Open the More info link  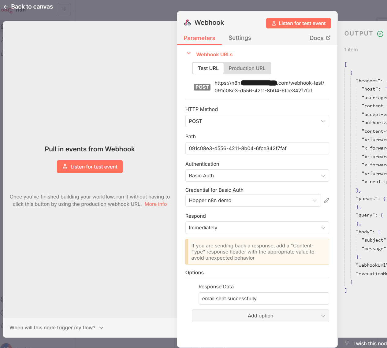(156, 204)
